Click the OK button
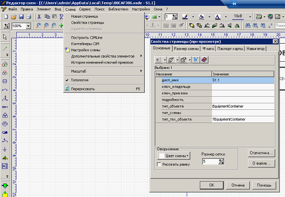285x197 pixels. click(x=212, y=185)
